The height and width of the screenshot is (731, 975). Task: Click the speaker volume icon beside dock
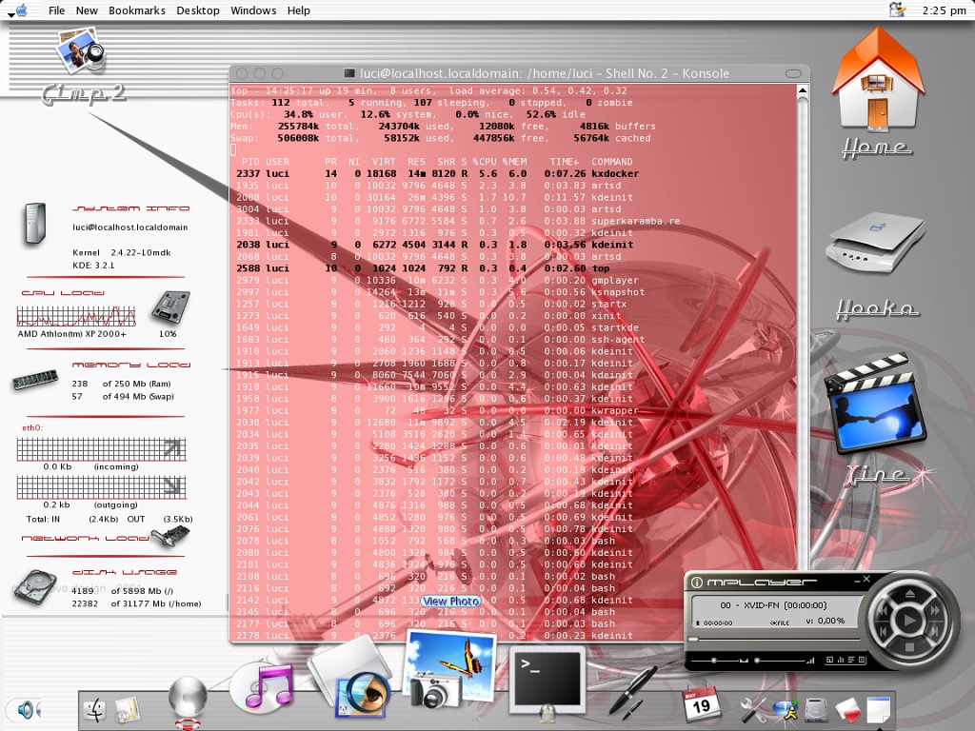coord(28,709)
